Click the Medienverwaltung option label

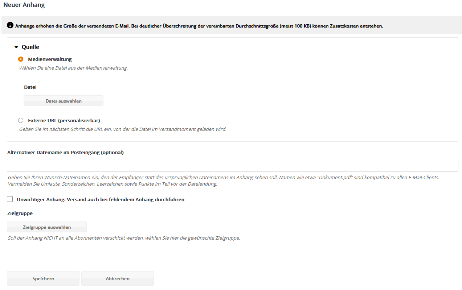pos(50,59)
